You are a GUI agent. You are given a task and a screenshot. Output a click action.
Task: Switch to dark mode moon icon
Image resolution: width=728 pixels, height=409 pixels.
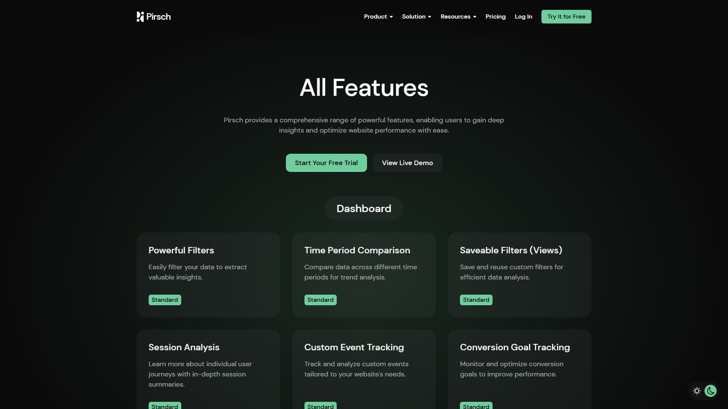[711, 391]
